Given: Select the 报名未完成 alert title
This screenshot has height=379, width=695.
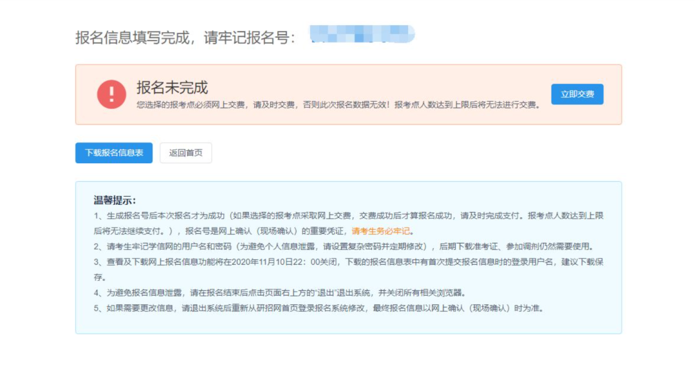Looking at the screenshot, I should pos(172,87).
